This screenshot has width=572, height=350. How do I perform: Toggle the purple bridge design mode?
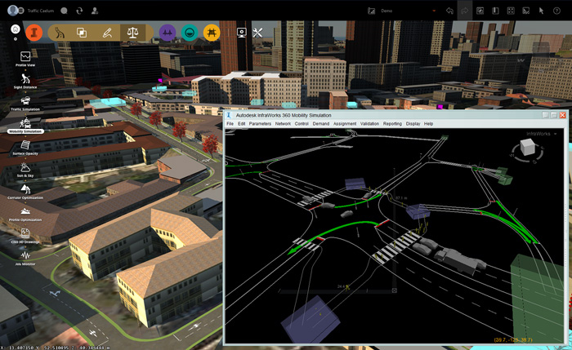(168, 33)
